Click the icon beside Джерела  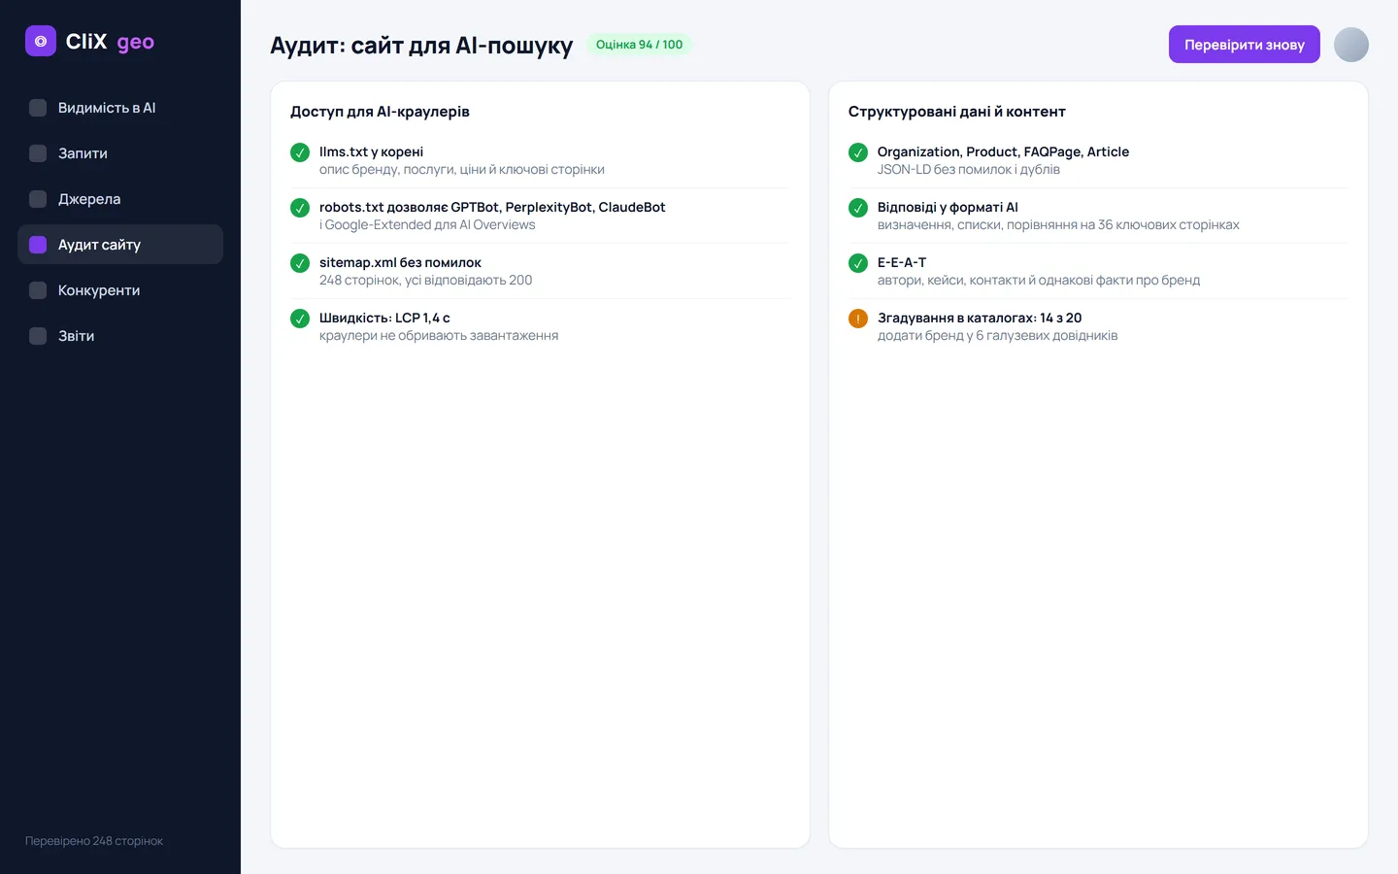point(38,199)
